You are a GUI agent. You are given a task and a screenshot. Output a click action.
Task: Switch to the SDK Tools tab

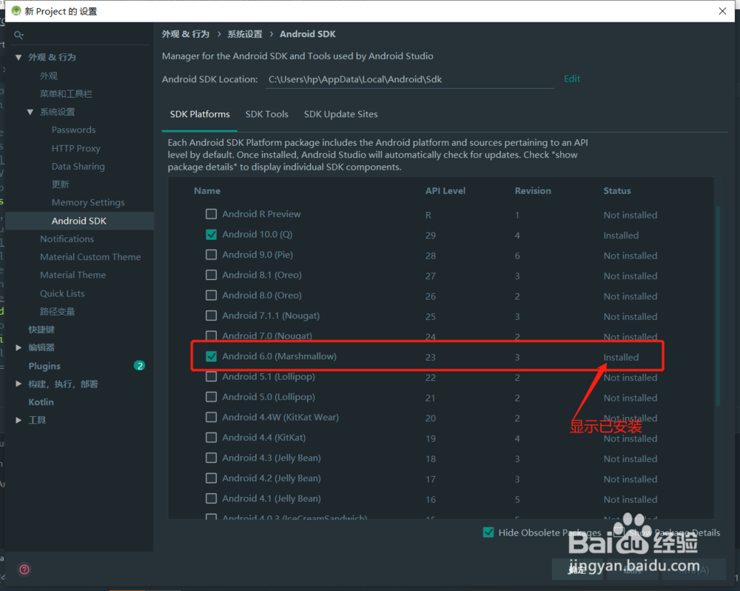[x=266, y=114]
